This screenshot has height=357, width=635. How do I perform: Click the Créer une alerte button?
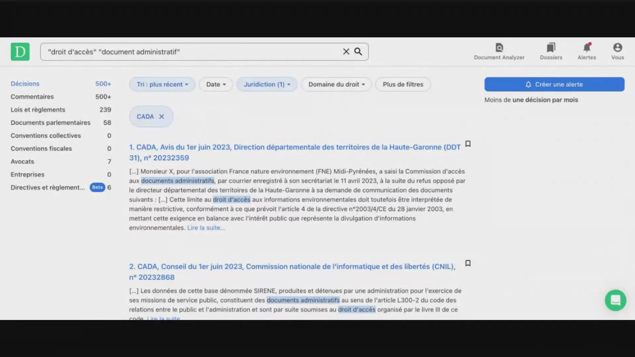tap(554, 84)
